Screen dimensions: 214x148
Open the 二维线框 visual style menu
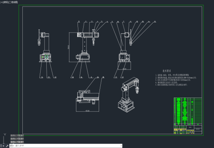[13, 2]
